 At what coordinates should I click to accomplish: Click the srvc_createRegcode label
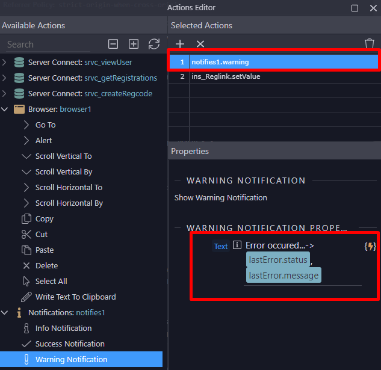[119, 93]
